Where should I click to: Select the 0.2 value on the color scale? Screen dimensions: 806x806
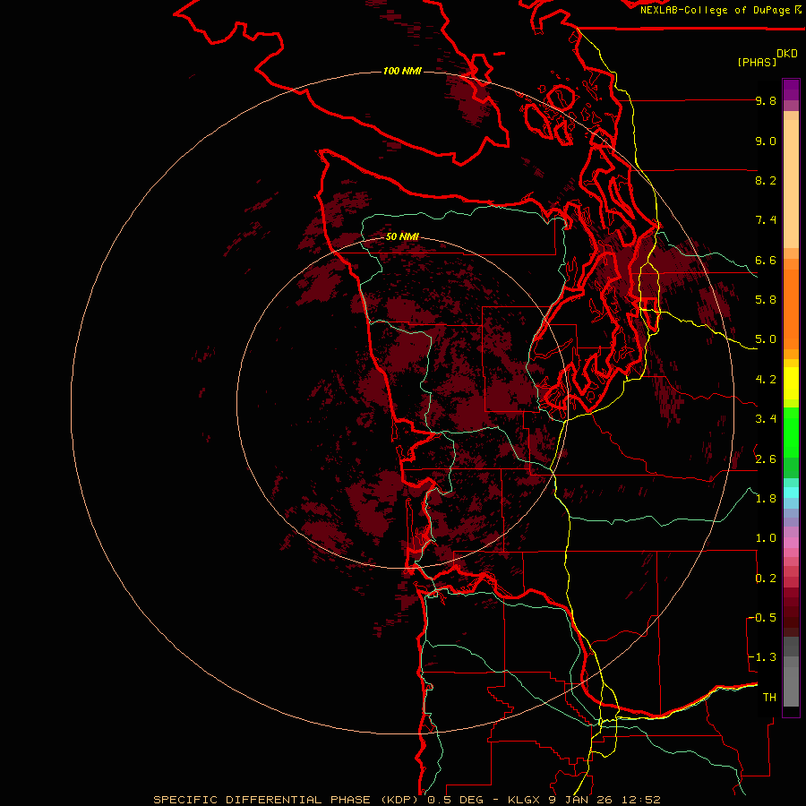766,579
